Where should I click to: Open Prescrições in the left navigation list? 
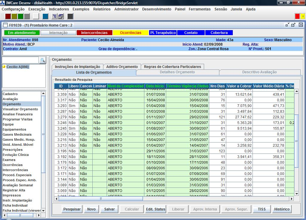pos(13,150)
